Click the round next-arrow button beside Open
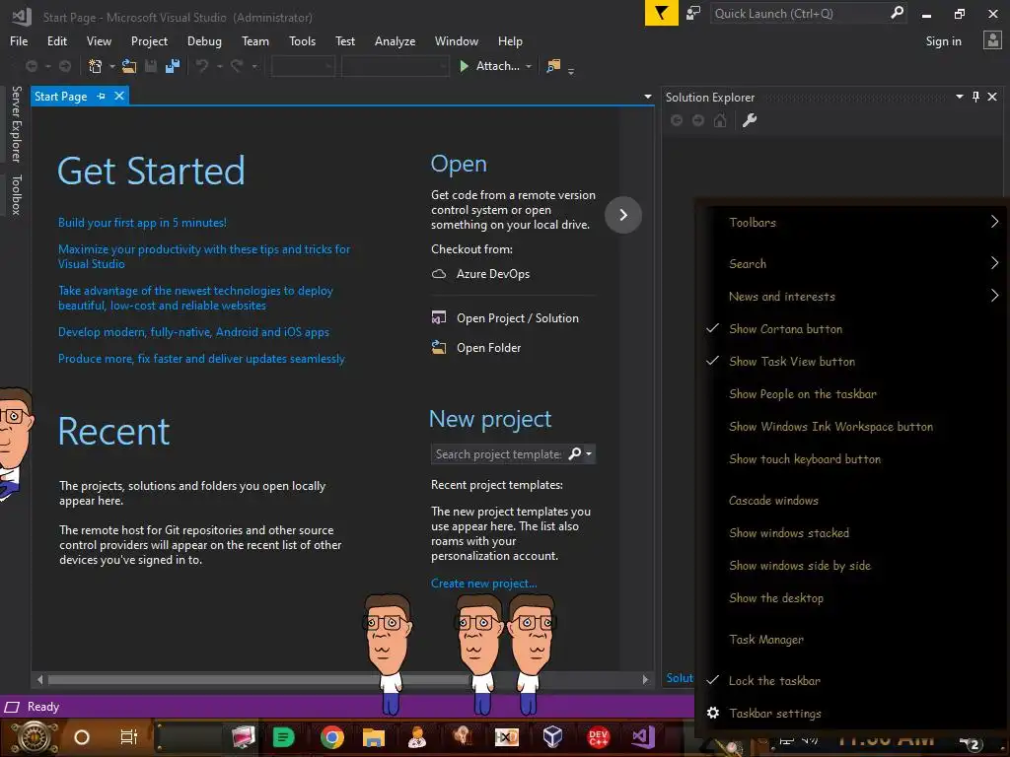Screen dimensions: 1010x757 click(x=623, y=214)
